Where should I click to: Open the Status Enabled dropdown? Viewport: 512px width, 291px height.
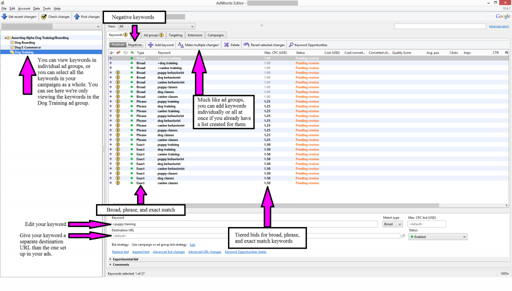click(437, 237)
